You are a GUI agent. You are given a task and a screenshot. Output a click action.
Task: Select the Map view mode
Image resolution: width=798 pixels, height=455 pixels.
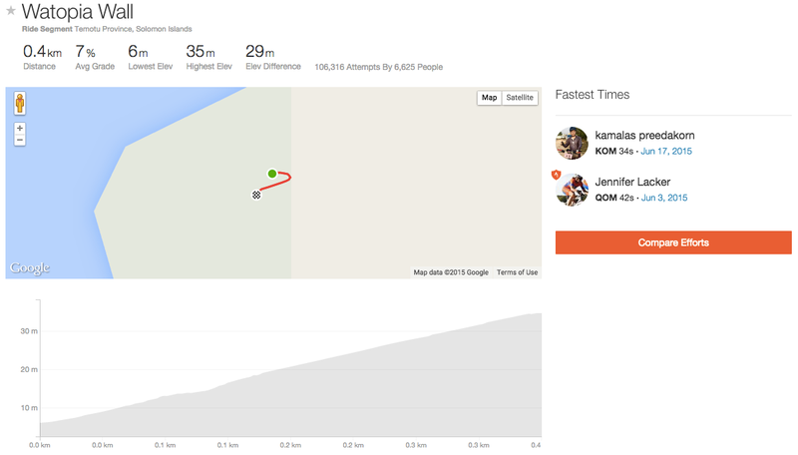tap(489, 98)
